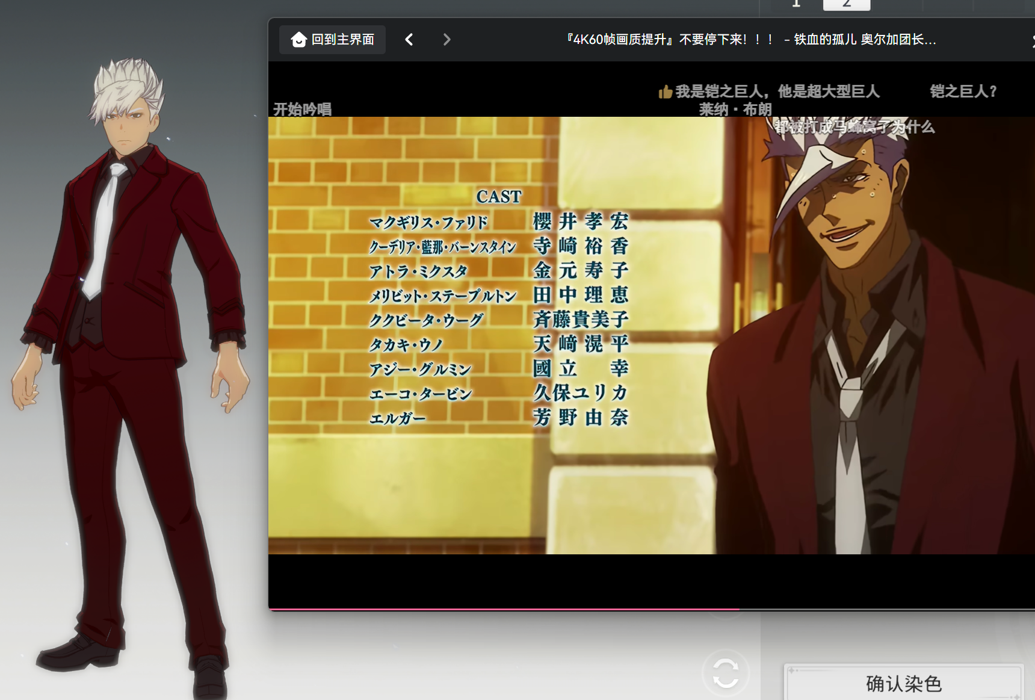Screen dimensions: 1035x700
Task: Click the thumbs-up icon on the danmaku comment
Action: pyautogui.click(x=665, y=91)
